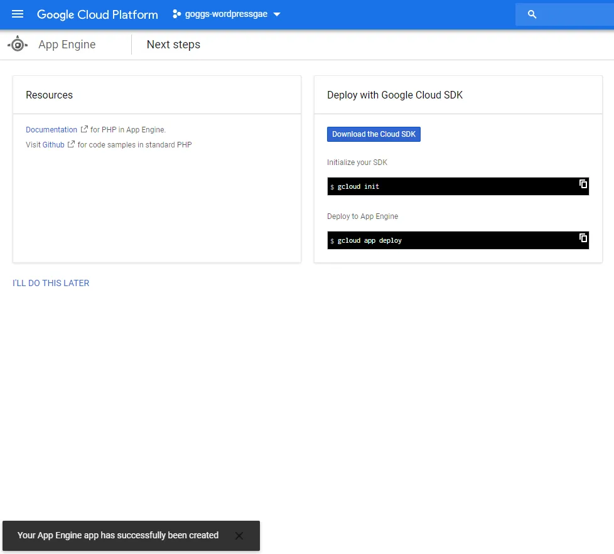Copy the gcloud init command
Image resolution: width=614 pixels, height=554 pixels.
click(x=582, y=183)
